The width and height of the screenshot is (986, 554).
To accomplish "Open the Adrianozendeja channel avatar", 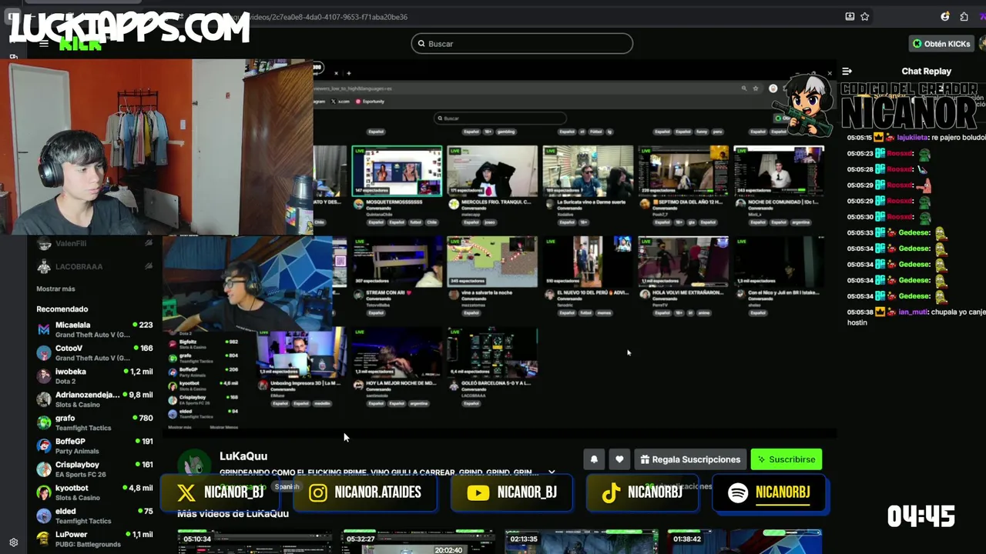I will [x=44, y=399].
